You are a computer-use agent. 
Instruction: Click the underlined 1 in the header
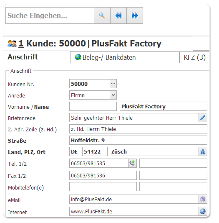tap(21, 44)
